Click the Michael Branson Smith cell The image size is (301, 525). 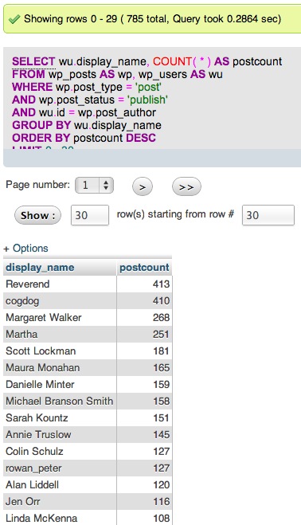point(60,401)
